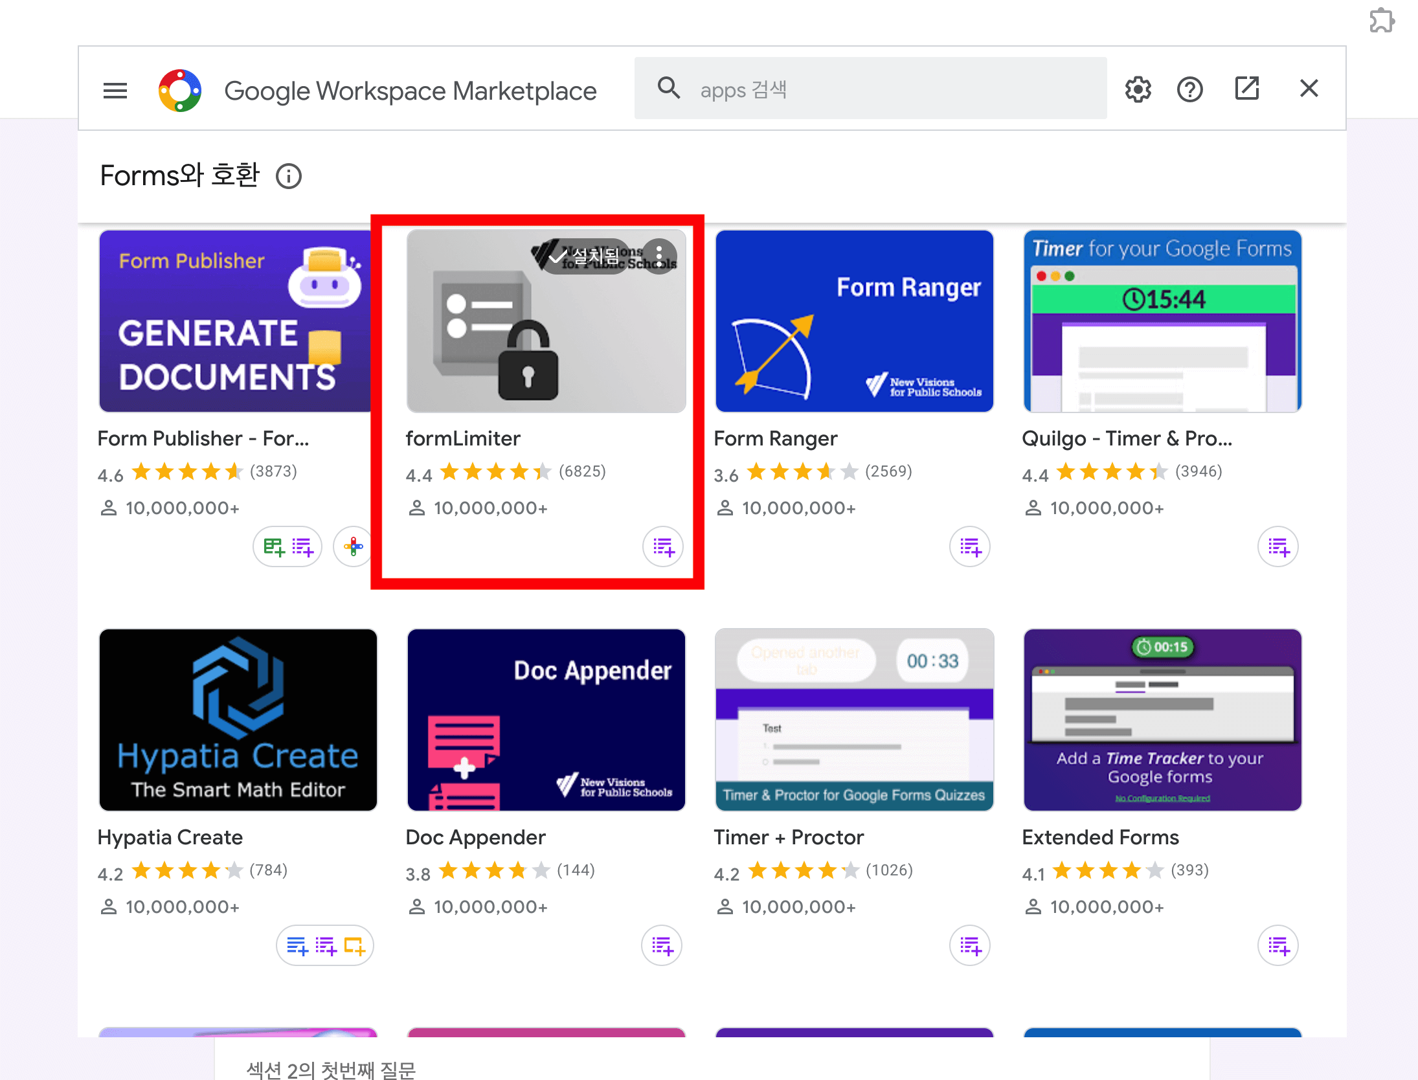Click Quilgo's Forms add-on icon

tap(1278, 547)
